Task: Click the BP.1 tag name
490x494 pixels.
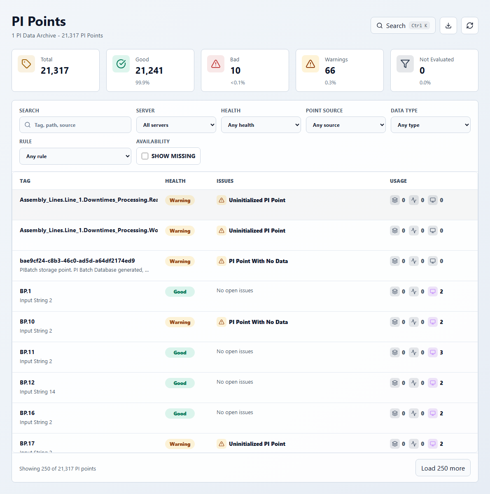Action: click(26, 291)
